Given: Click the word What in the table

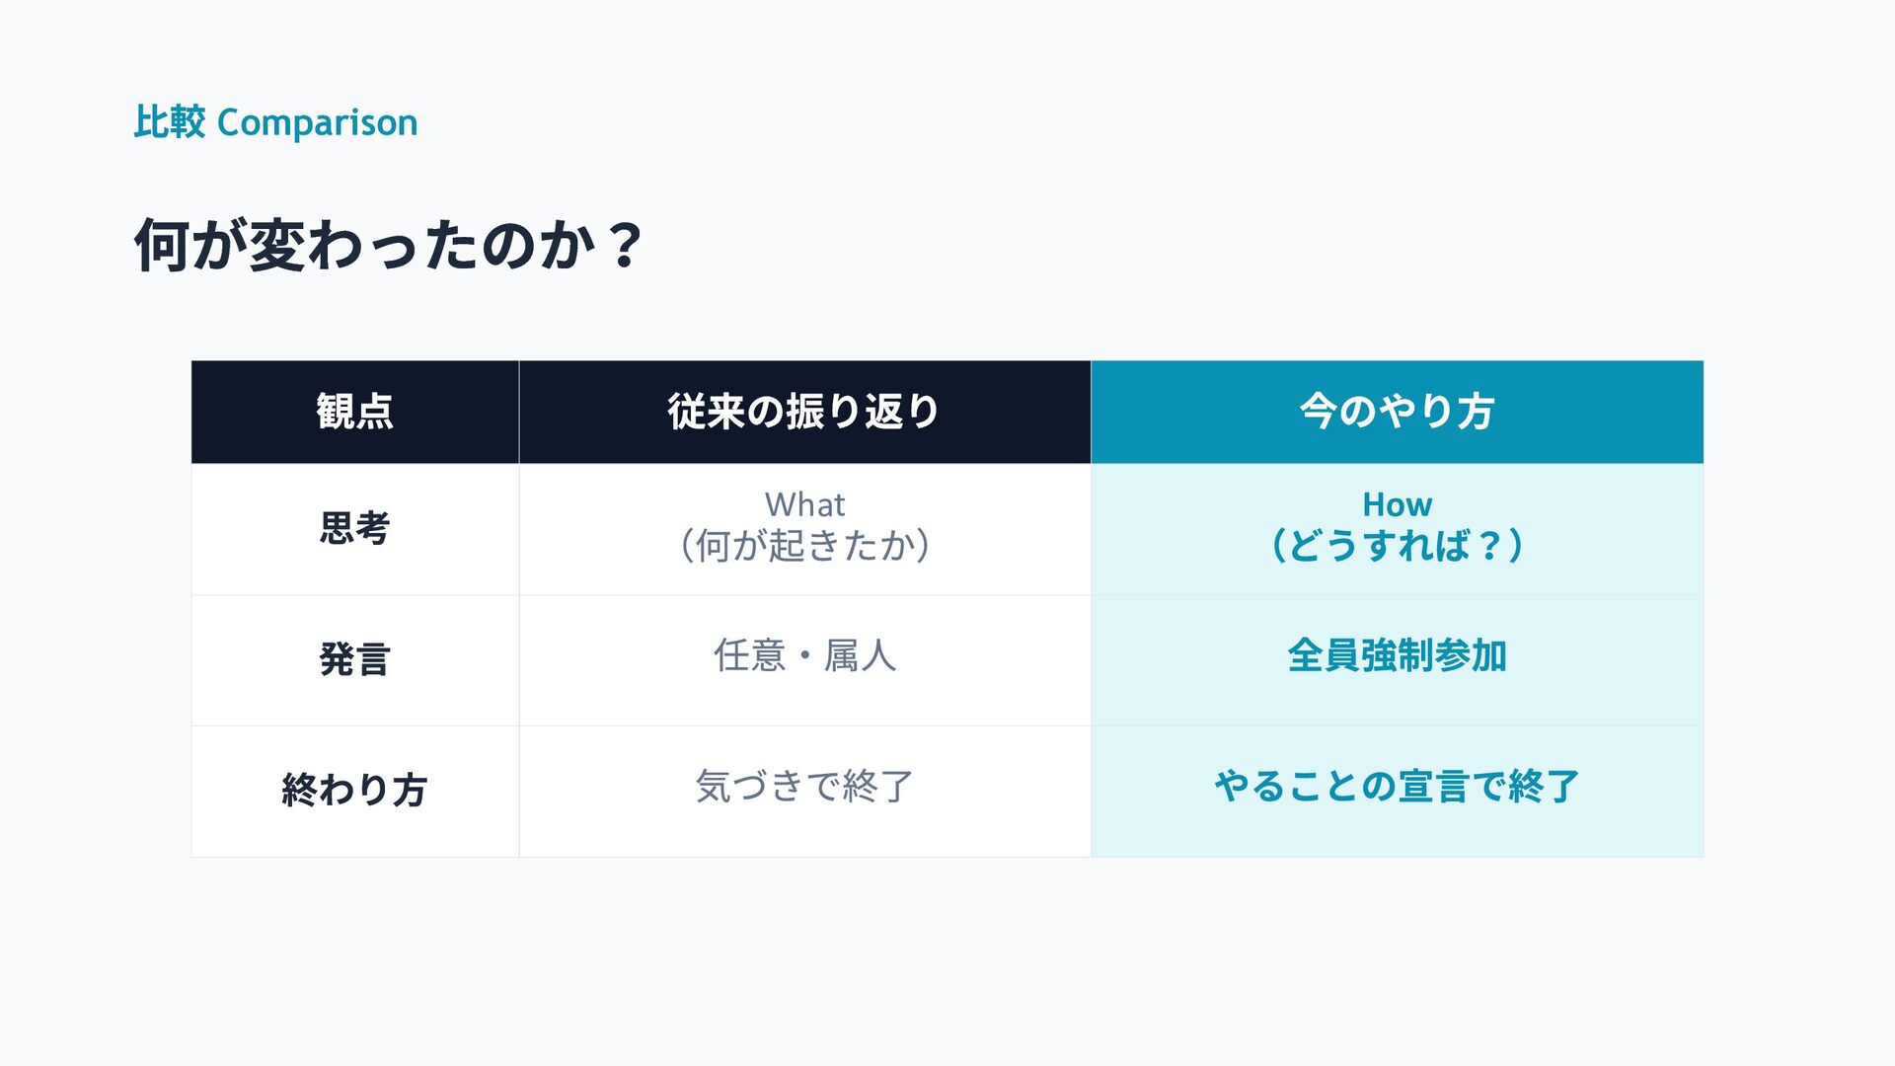Looking at the screenshot, I should click(804, 504).
